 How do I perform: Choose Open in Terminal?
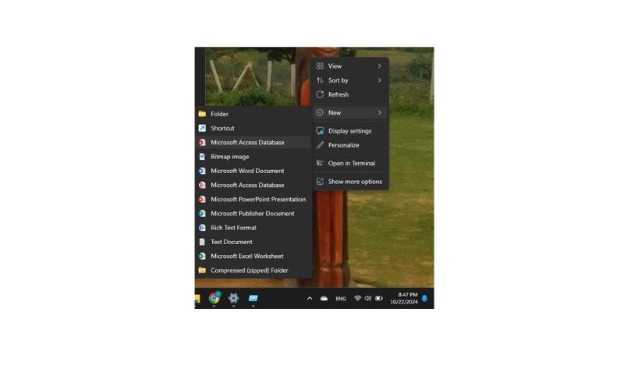pos(350,164)
